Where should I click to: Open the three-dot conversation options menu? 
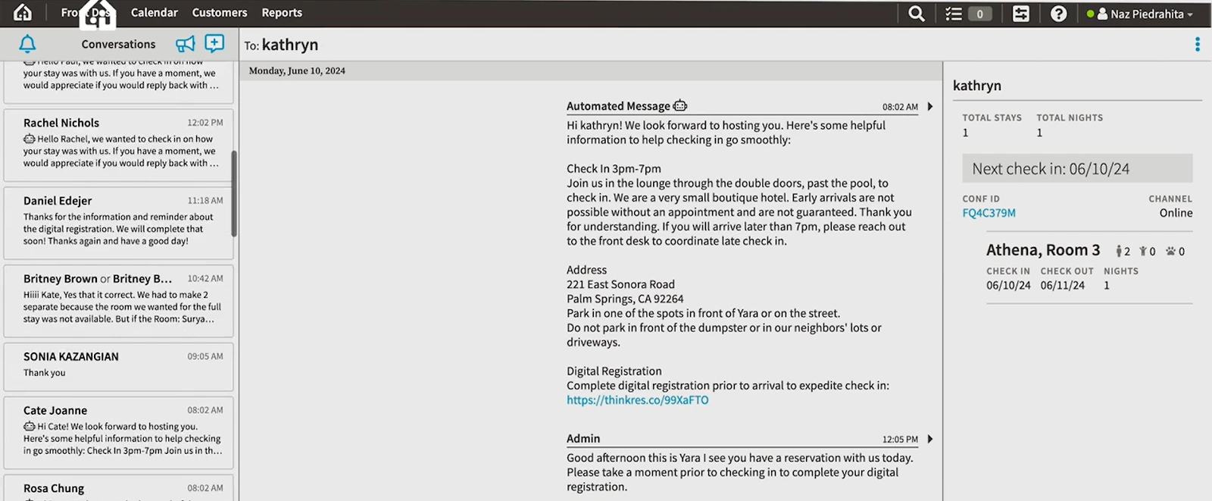(x=1198, y=45)
